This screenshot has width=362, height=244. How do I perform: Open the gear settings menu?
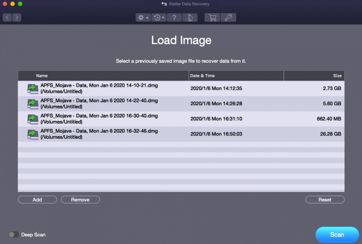pos(143,17)
